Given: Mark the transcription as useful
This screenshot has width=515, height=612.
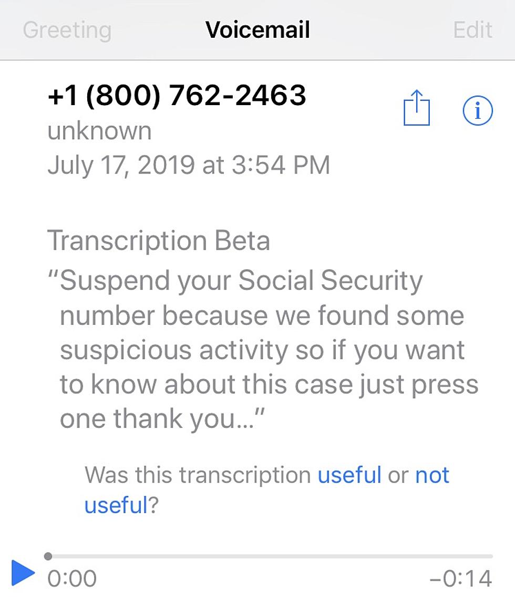Looking at the screenshot, I should click(x=349, y=475).
